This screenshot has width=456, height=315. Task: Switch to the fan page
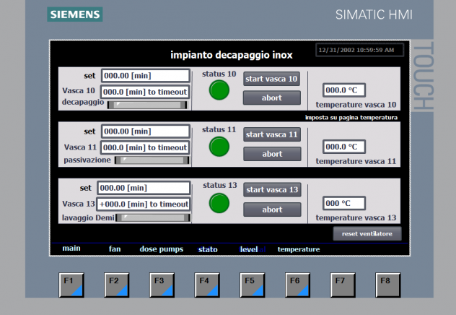(115, 249)
